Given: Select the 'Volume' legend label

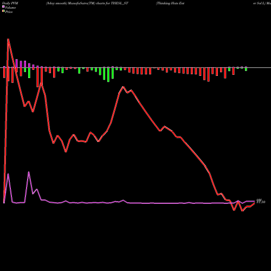Looking at the screenshot, I should [x=10, y=8].
